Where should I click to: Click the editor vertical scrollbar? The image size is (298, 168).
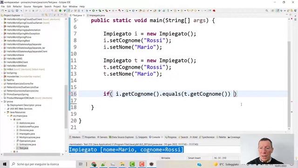[x=289, y=84]
